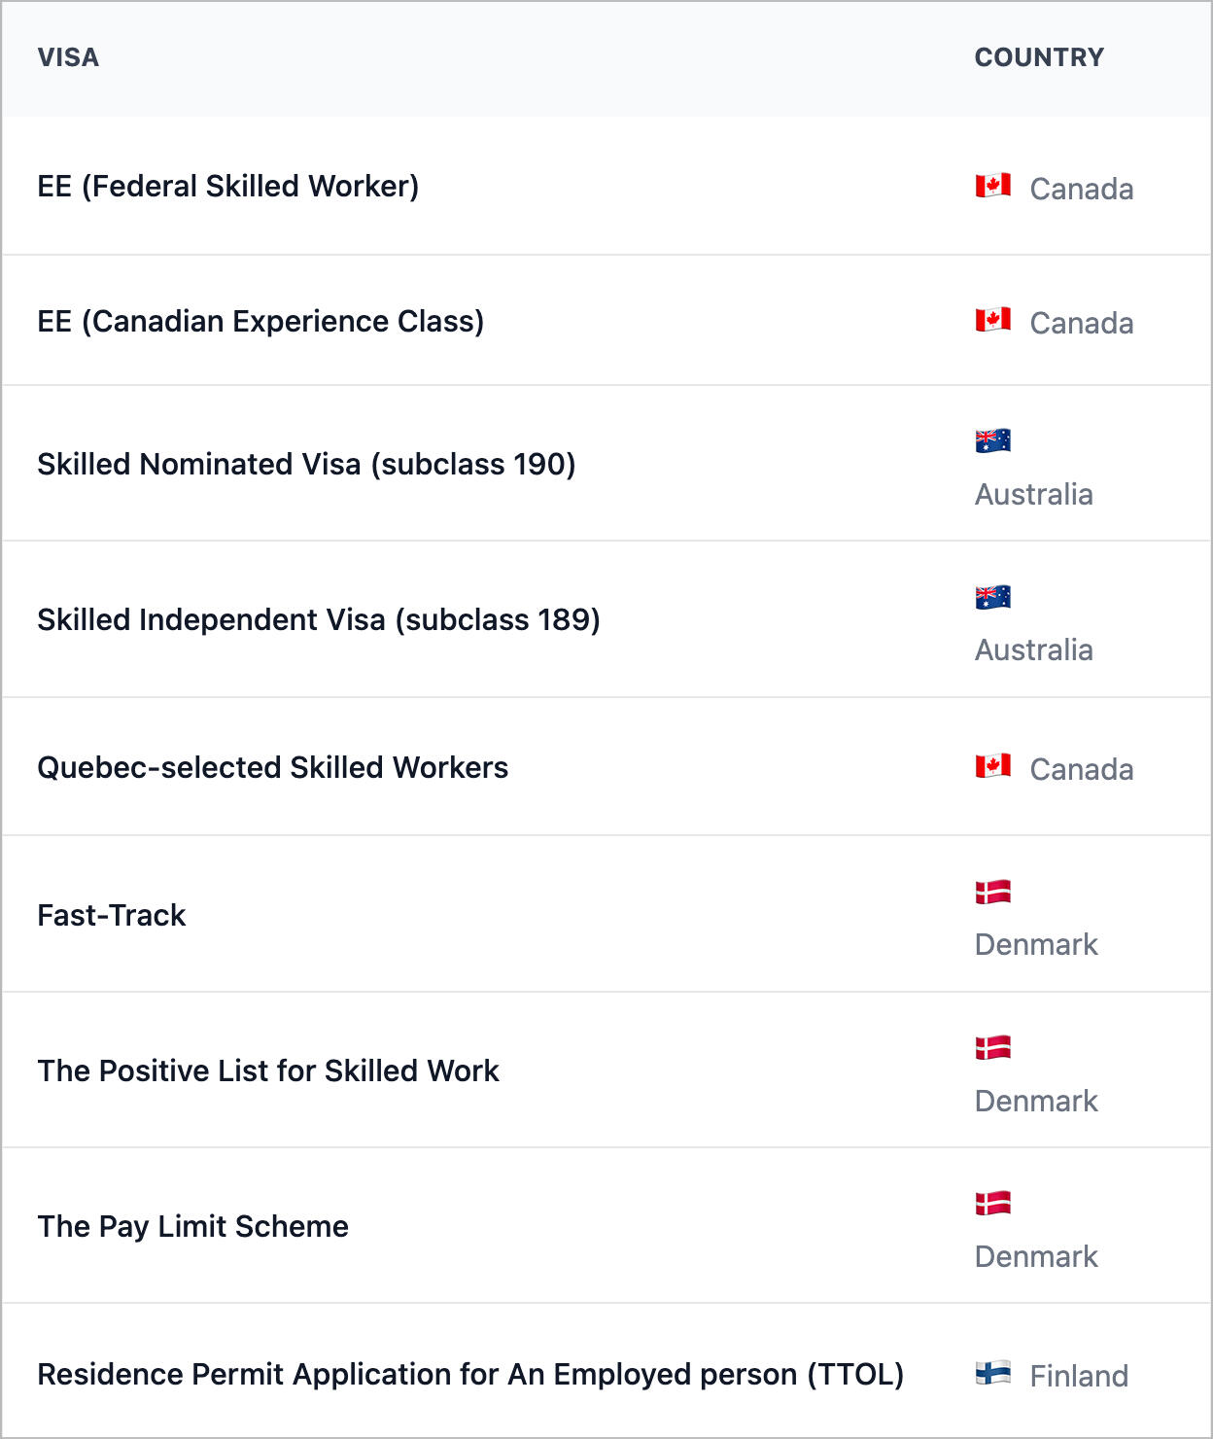Click Denmark flag for Pay Limit Scheme

(x=992, y=1204)
